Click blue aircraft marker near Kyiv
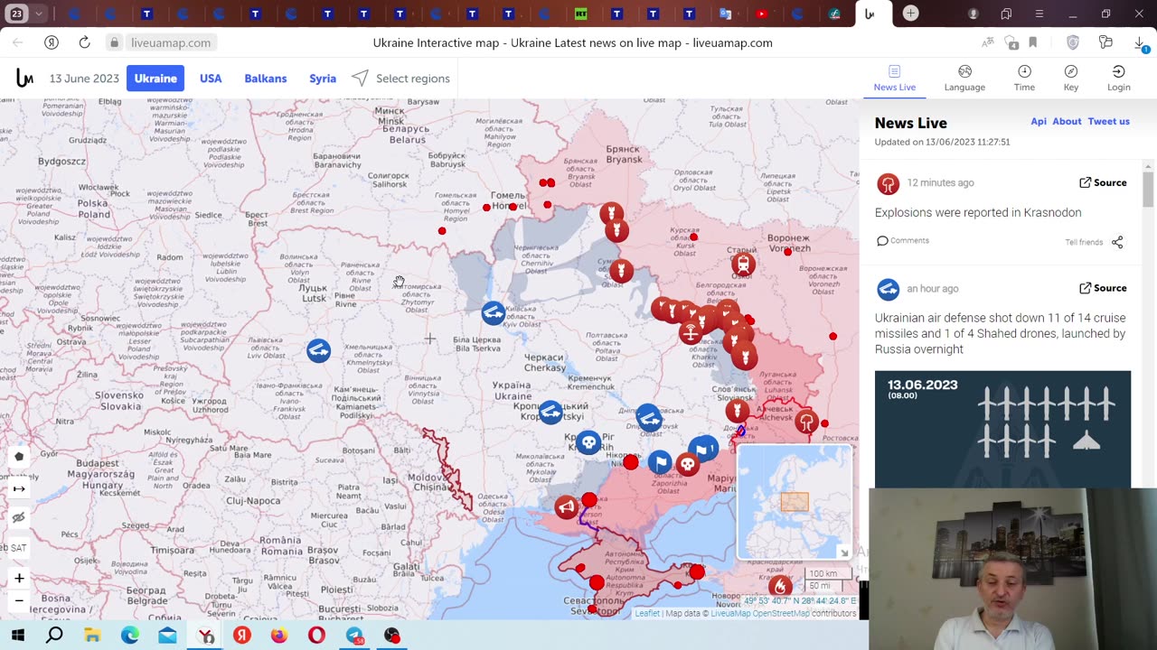 [494, 312]
